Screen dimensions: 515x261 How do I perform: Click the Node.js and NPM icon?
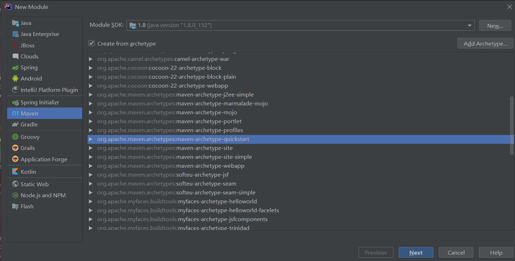[15, 195]
